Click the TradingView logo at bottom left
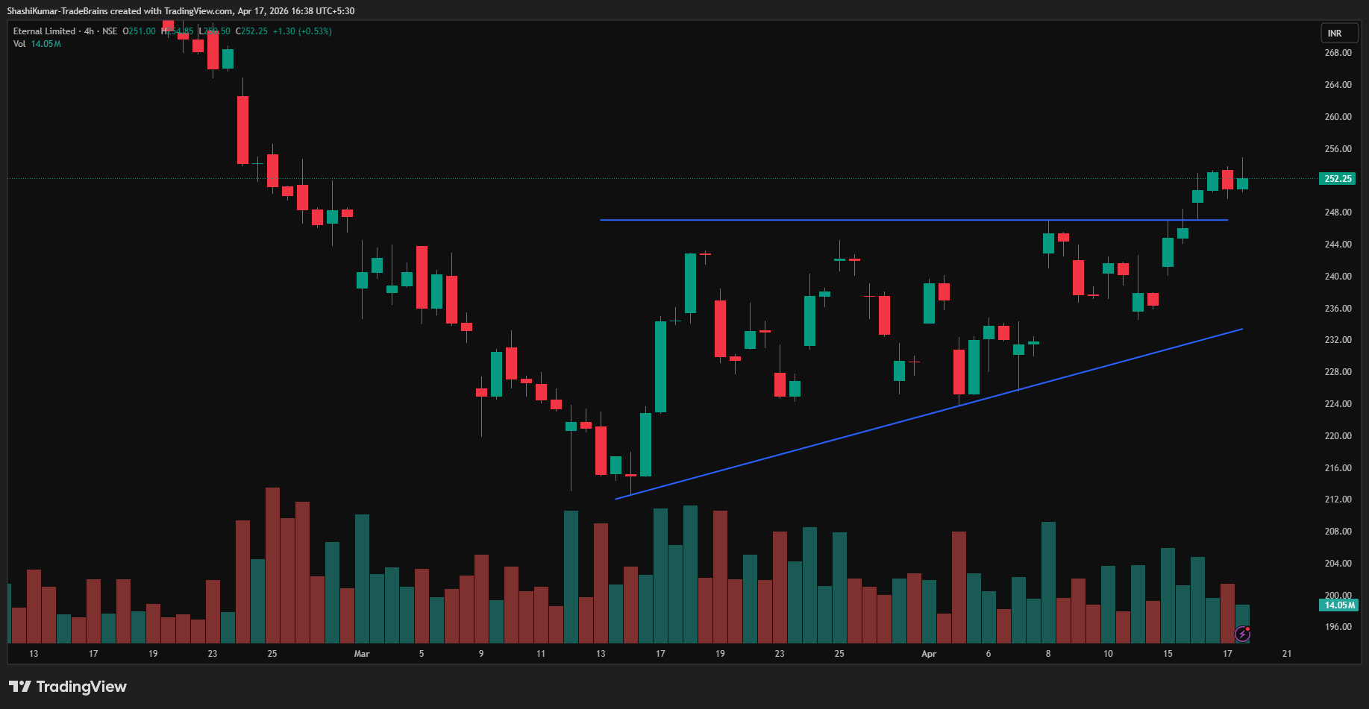This screenshot has height=709, width=1369. click(68, 687)
